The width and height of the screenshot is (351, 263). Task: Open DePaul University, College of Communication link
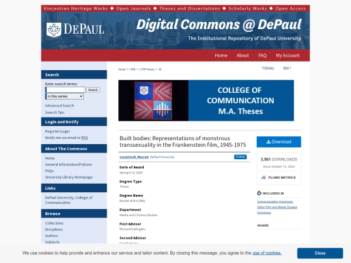(69, 200)
